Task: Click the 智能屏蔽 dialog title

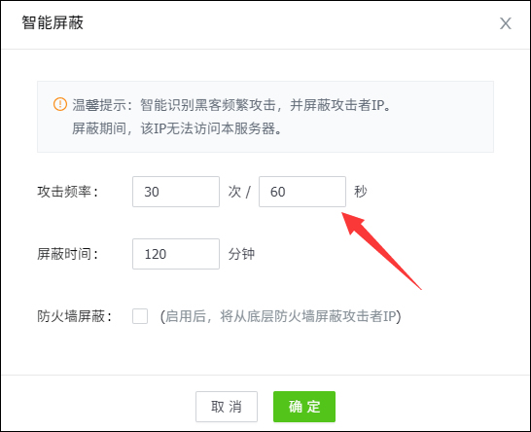Action: click(53, 22)
